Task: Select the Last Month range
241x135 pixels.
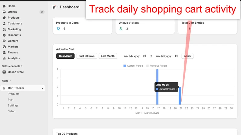Action: click(x=108, y=56)
